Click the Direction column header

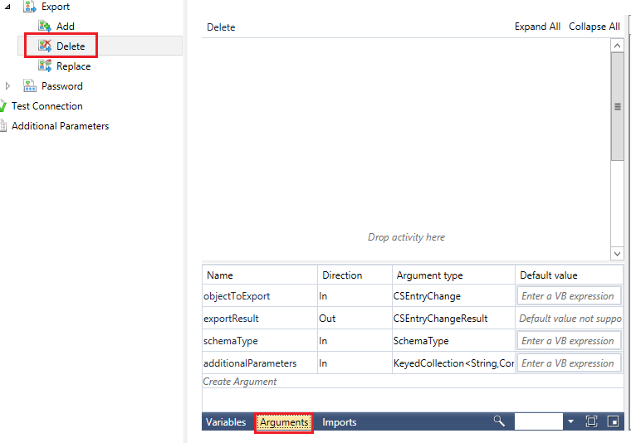click(355, 275)
